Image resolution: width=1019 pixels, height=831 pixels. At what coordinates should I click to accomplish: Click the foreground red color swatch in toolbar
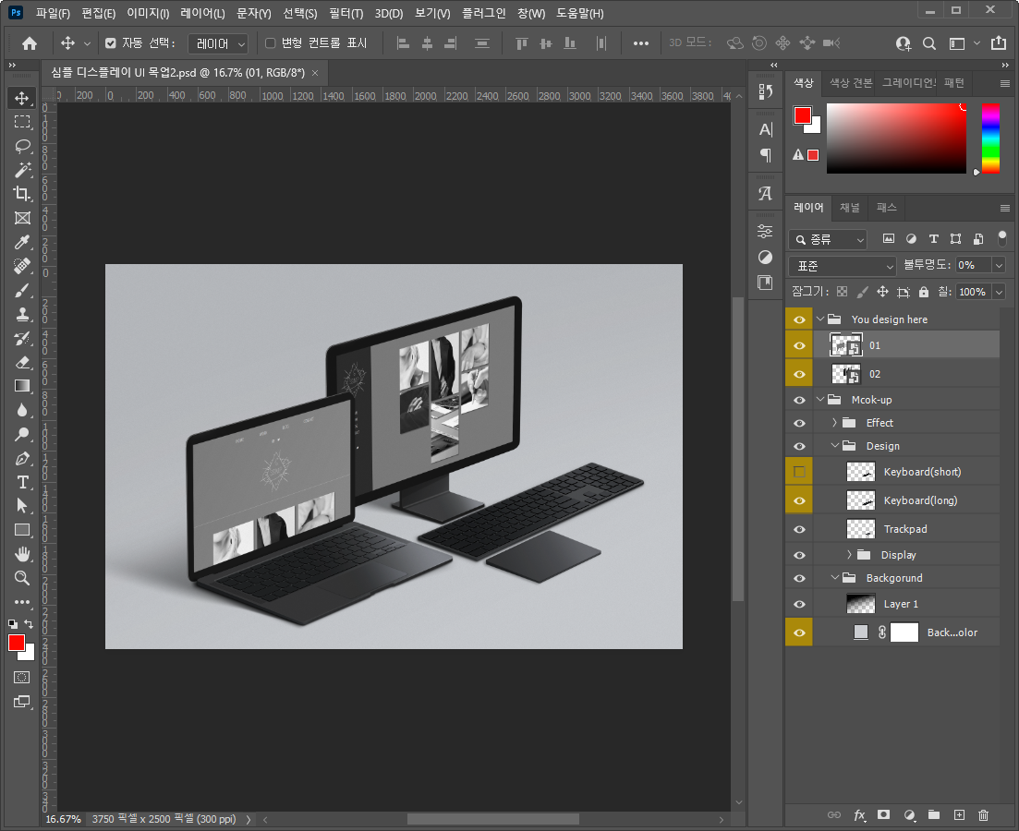pyautogui.click(x=17, y=643)
